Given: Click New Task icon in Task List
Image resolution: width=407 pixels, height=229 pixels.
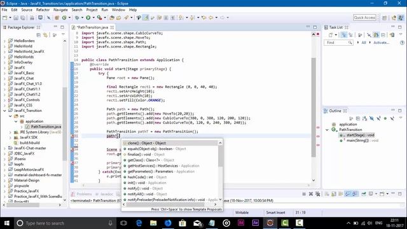Looking at the screenshot, I should 331,35.
